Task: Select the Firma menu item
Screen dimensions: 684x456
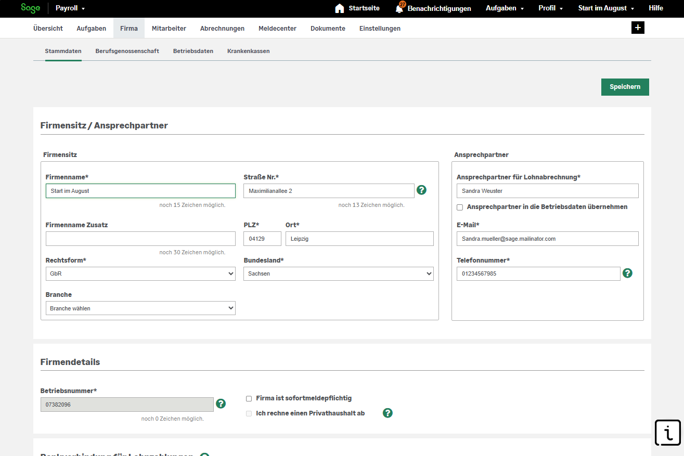Action: (129, 29)
